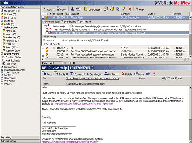Click the print icon in message toolbar
Screen dimensions: 192x143
click(148, 73)
